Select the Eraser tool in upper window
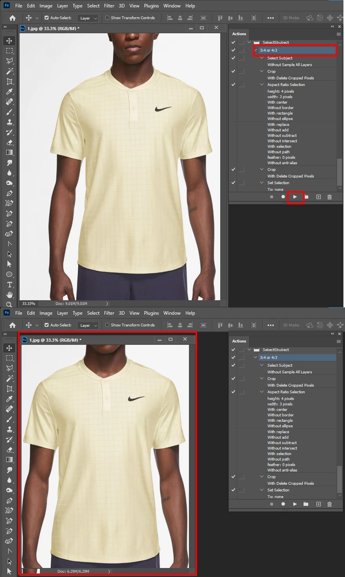This screenshot has height=577, width=345. pyautogui.click(x=9, y=142)
